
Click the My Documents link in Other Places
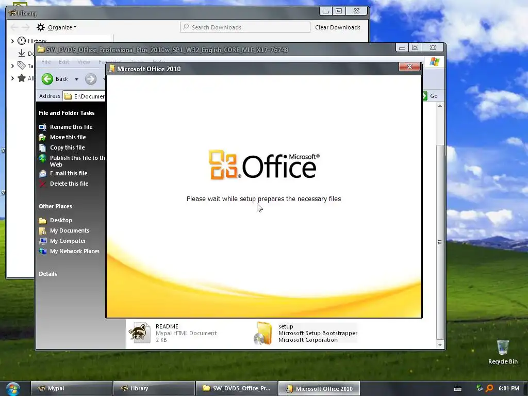70,230
